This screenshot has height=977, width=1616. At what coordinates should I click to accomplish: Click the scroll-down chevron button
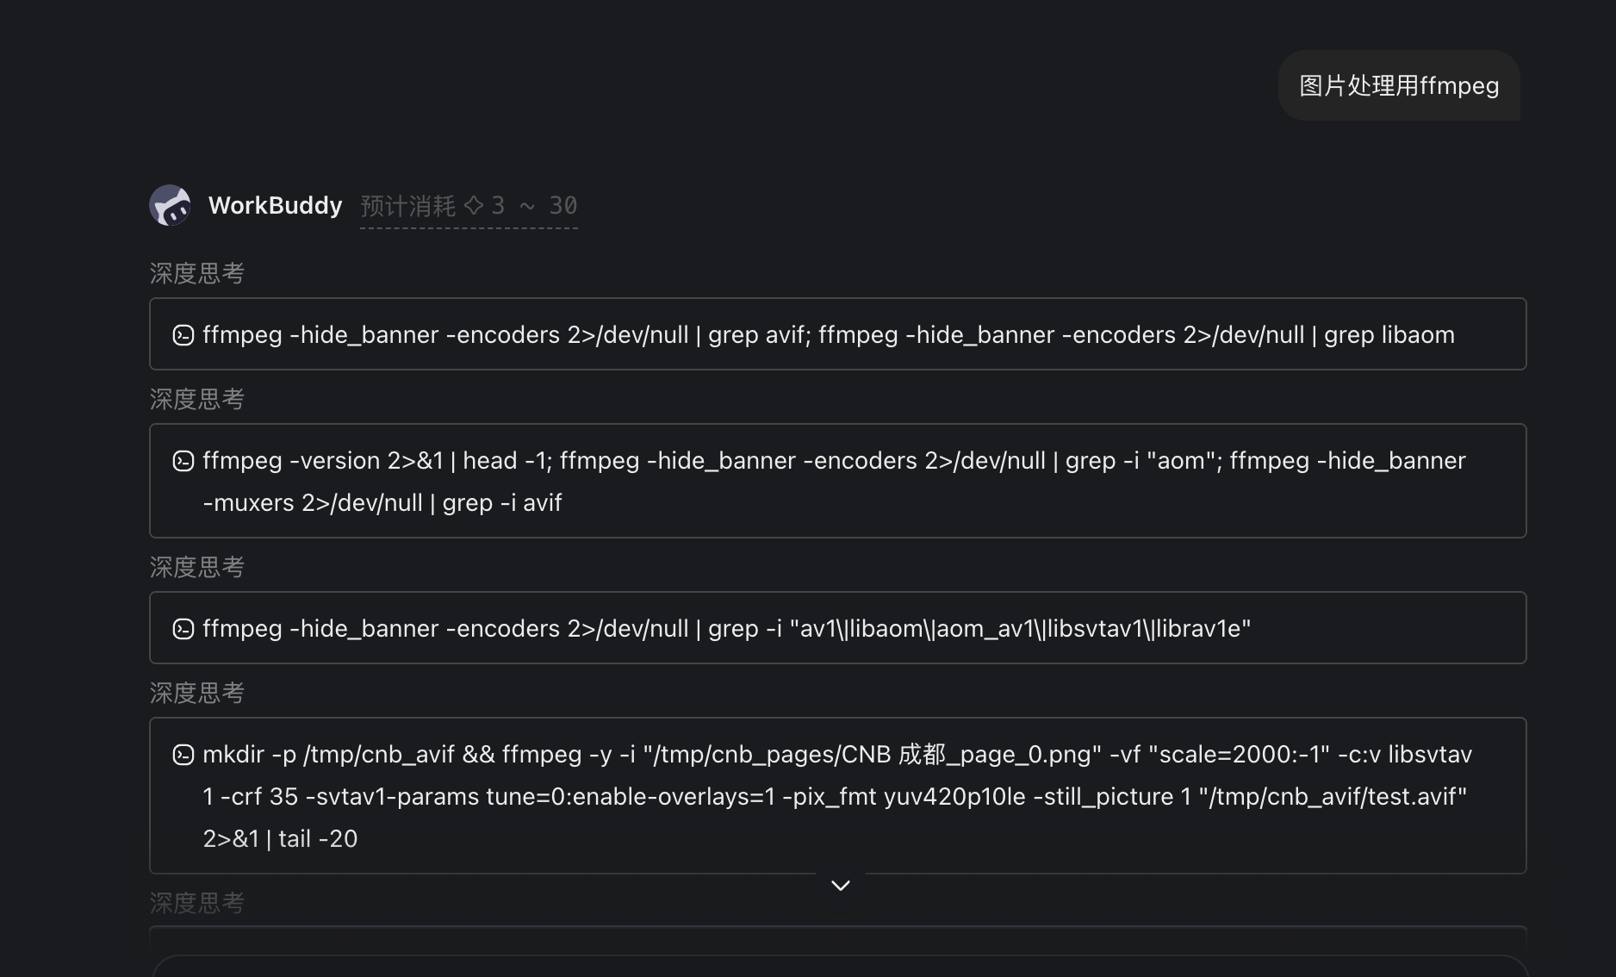coord(841,885)
